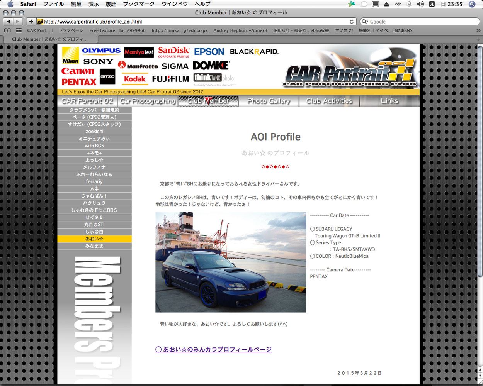Click the SONY logo in the banner
Viewport: 483px width, 386px height.
click(98, 61)
